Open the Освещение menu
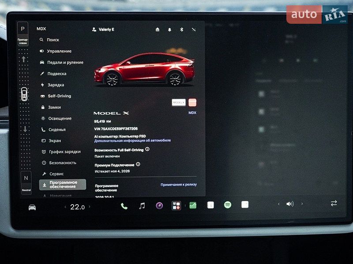 click(x=56, y=118)
